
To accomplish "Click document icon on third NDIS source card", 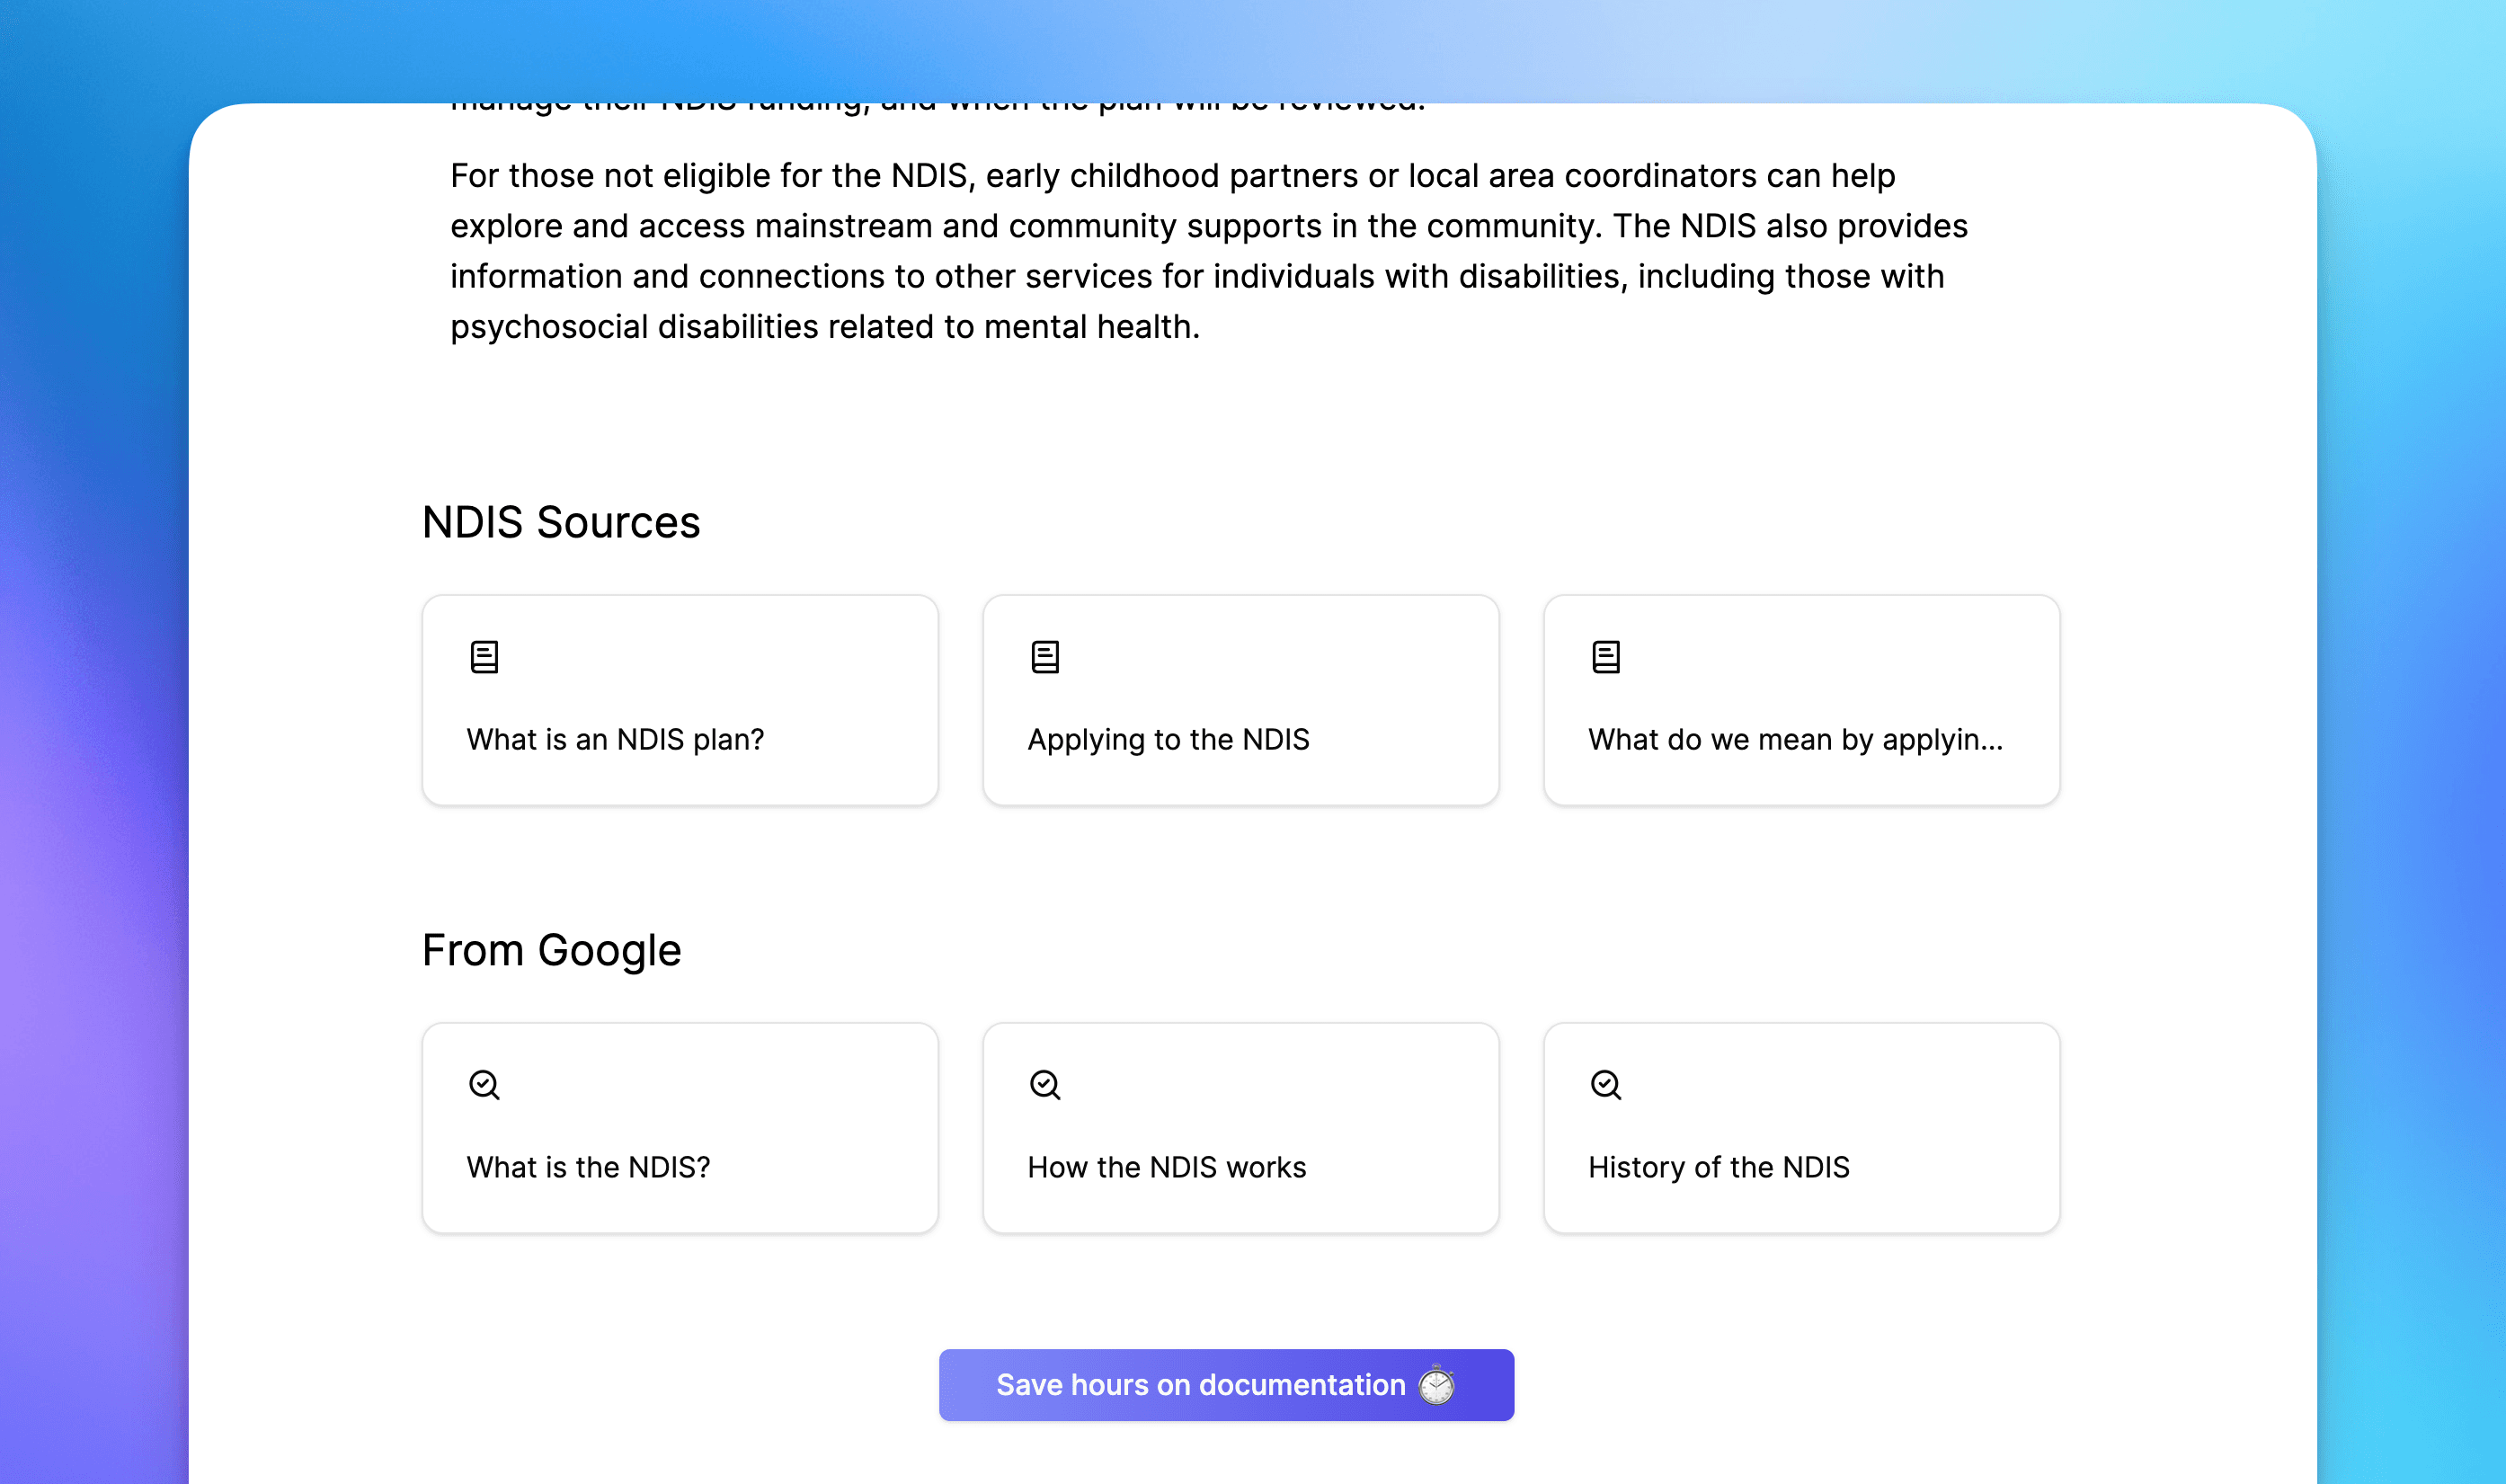I will click(1606, 657).
